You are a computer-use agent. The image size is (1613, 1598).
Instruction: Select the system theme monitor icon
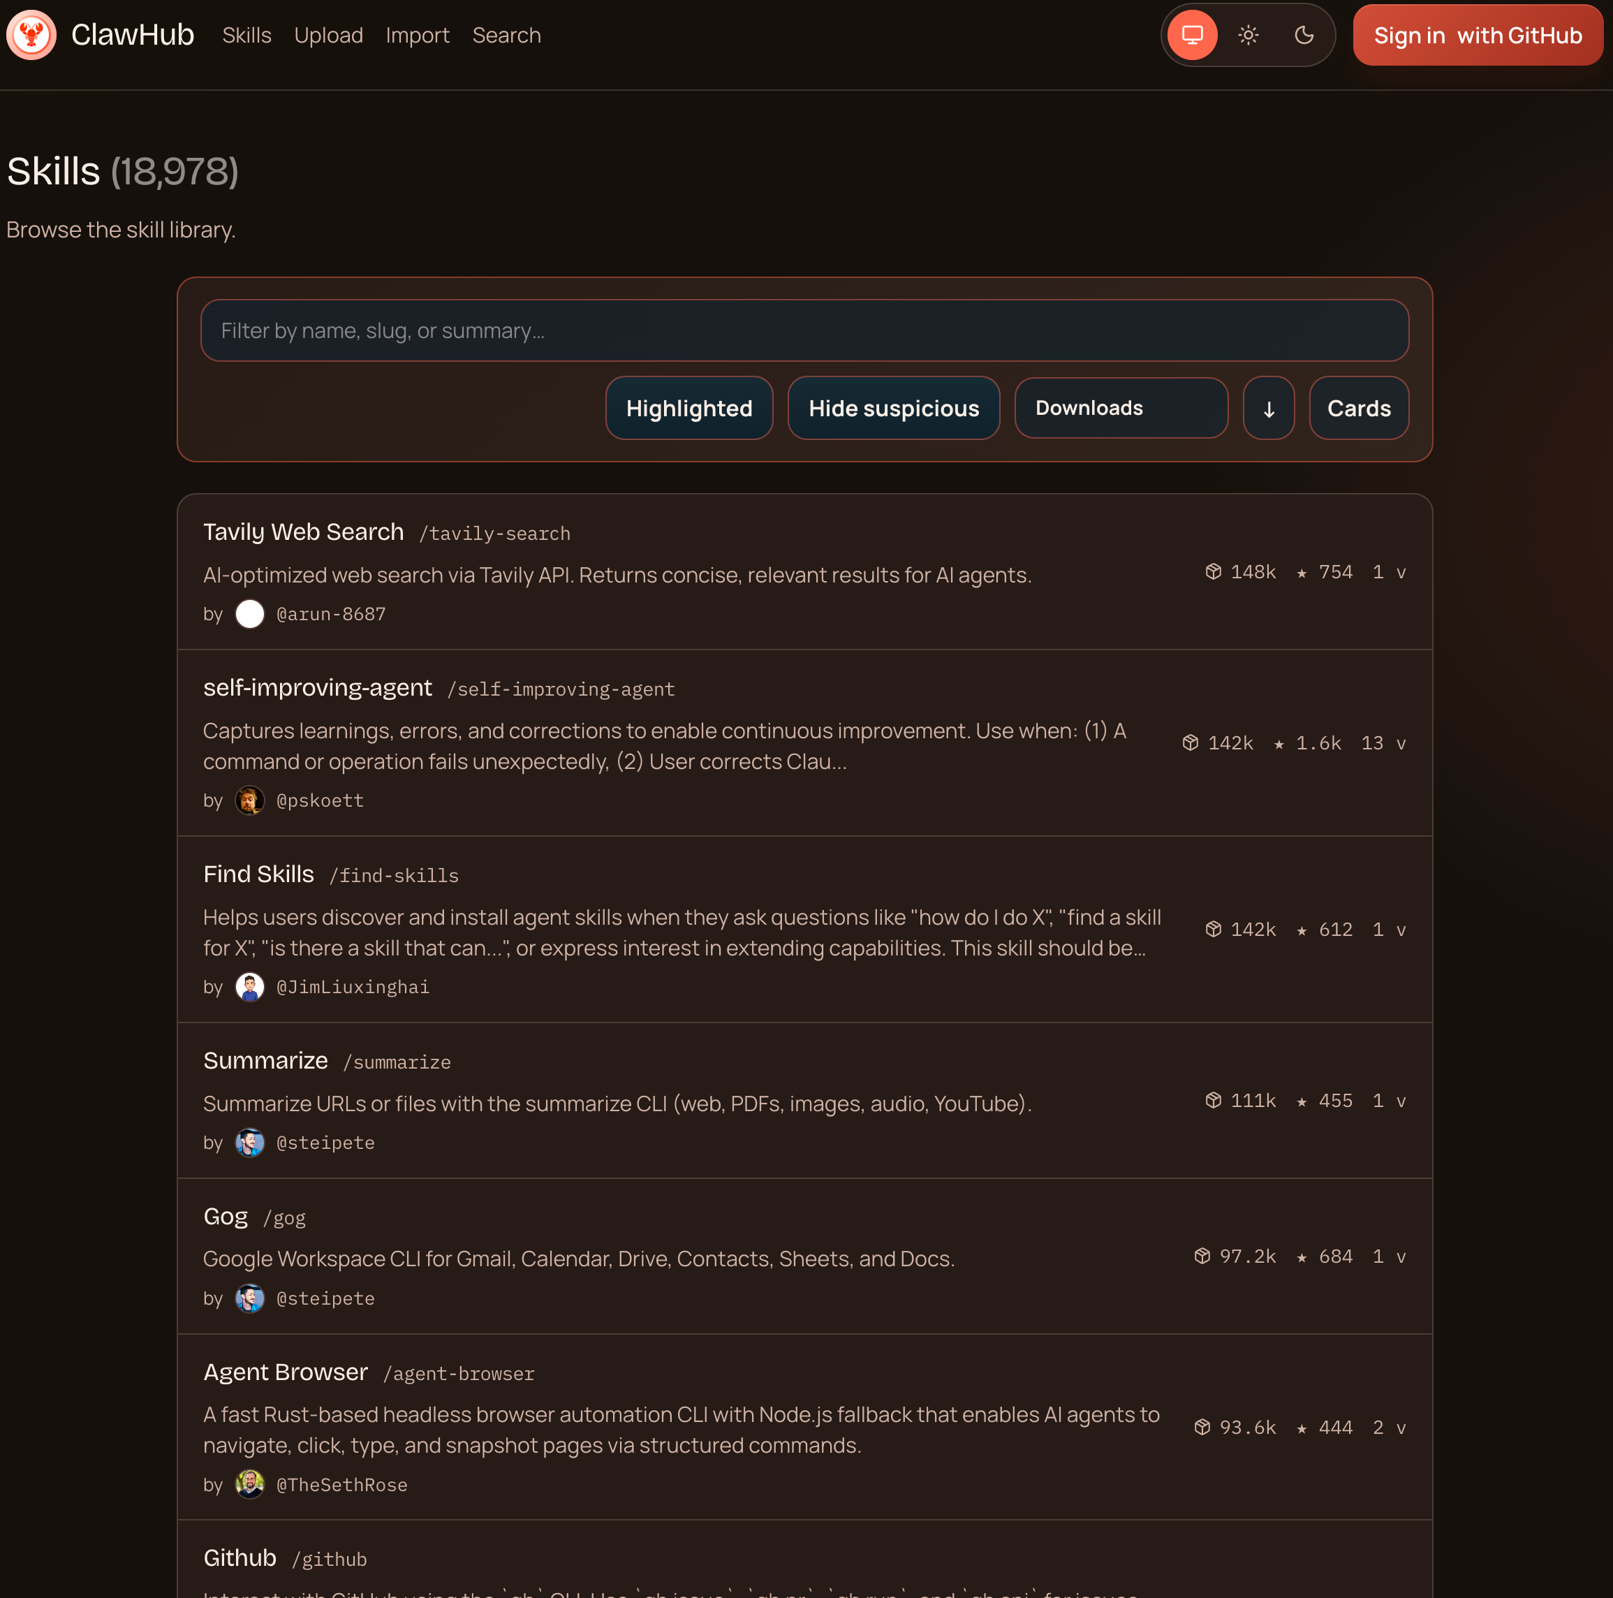pyautogui.click(x=1191, y=35)
